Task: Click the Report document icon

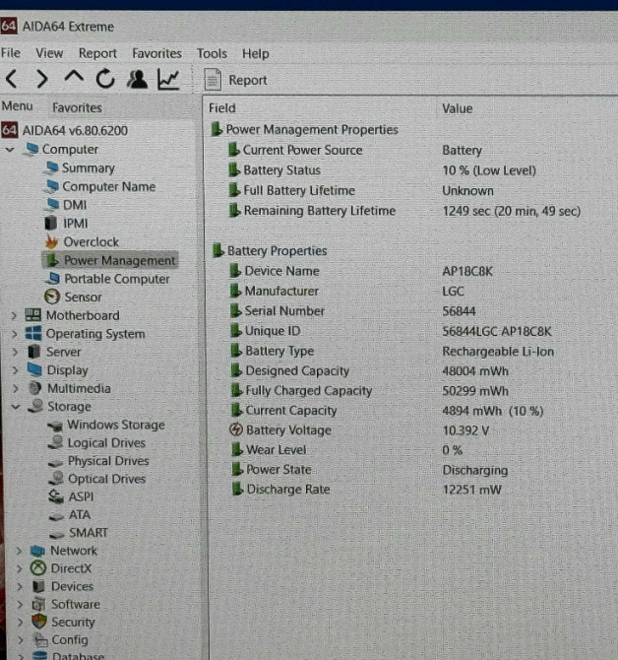Action: pos(213,80)
